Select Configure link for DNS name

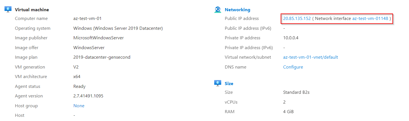293,67
